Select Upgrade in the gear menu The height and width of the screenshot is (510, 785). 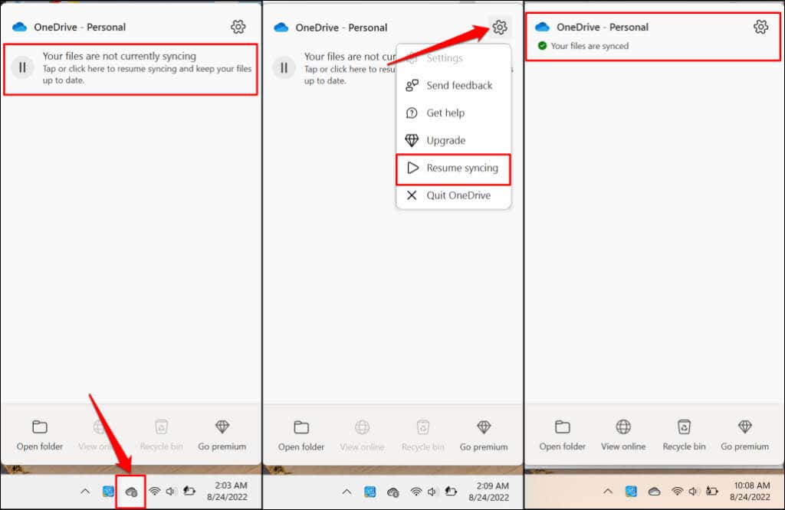[454, 140]
